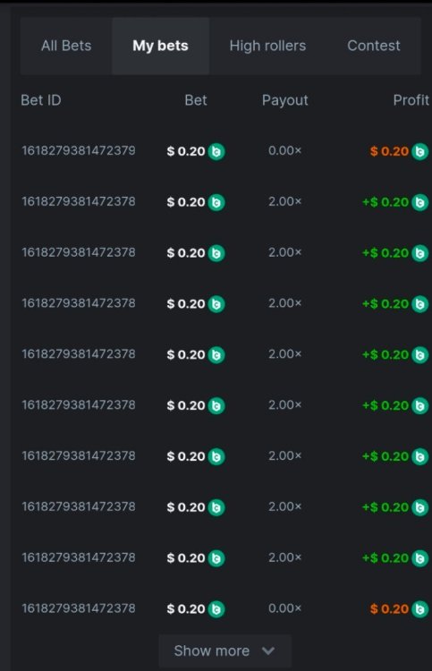Click the coin icon in the top row's Bet column

(x=216, y=151)
